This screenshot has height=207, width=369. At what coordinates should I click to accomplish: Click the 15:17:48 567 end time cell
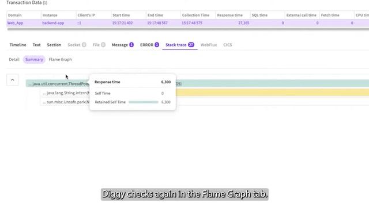(x=157, y=23)
